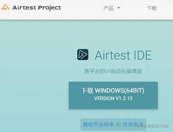The height and width of the screenshot is (132, 173).
Task: Click the rounded box containing version links
Action: tap(113, 125)
